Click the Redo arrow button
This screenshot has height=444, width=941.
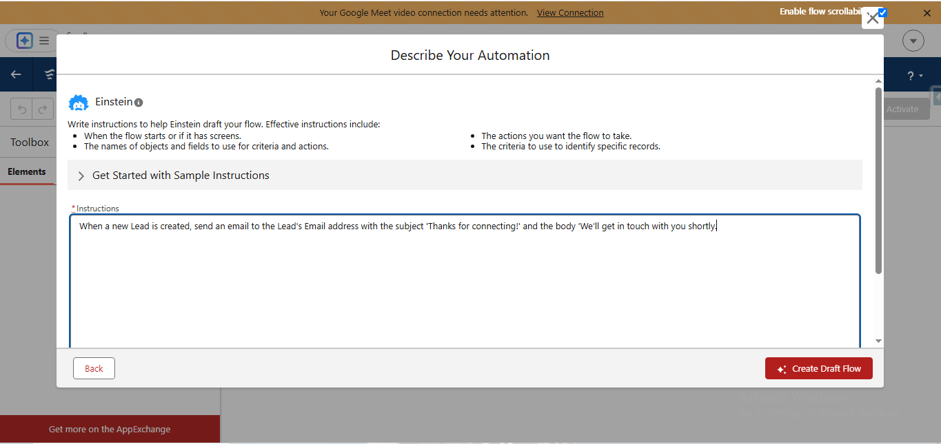[x=43, y=109]
